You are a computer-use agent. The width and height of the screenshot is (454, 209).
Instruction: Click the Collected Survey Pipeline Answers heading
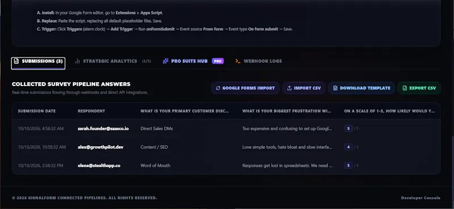[72, 84]
